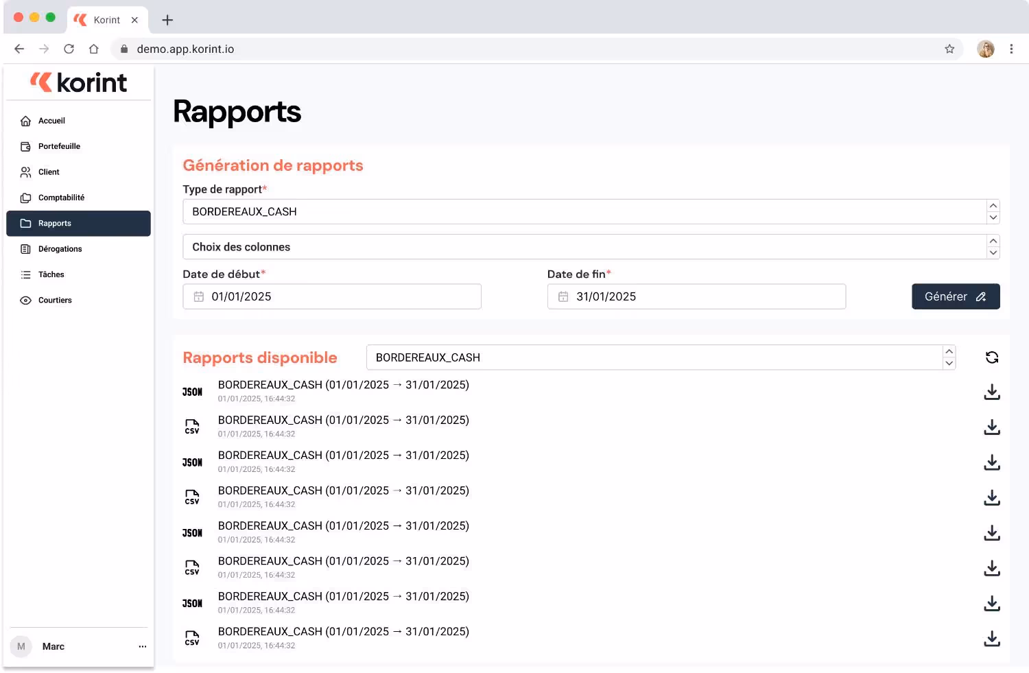Select the Comptabilité accounting icon
The height and width of the screenshot is (673, 1029).
point(25,198)
